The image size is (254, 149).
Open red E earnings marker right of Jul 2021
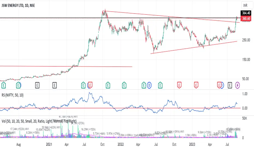90,85
